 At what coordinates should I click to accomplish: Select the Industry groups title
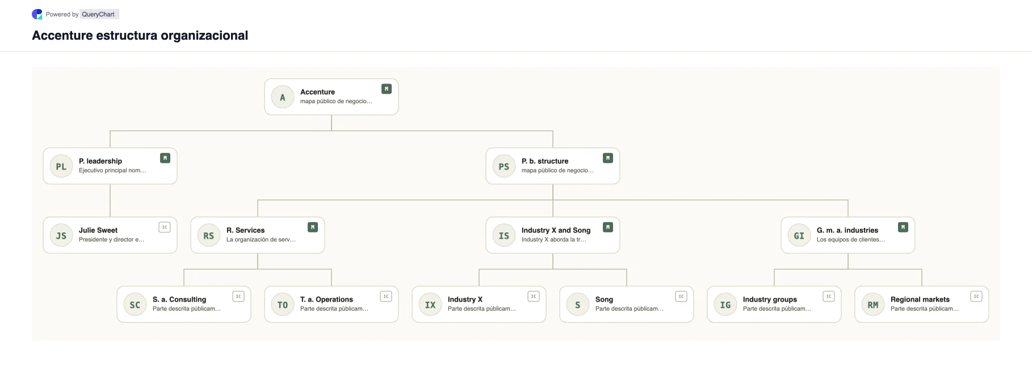pos(770,299)
